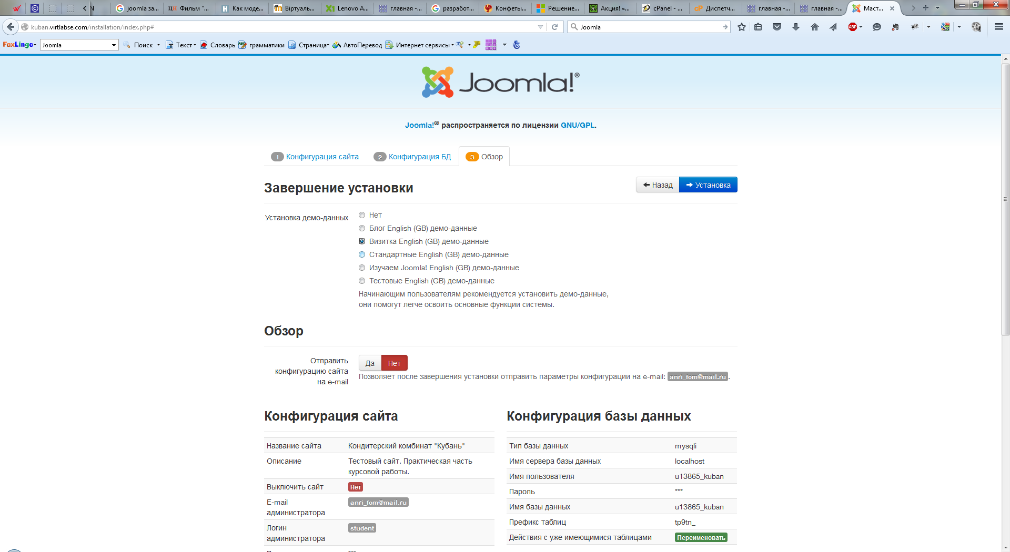Switch to 'Конфигурация БД' step tab
Viewport: 1010px width, 552px height.
[419, 157]
